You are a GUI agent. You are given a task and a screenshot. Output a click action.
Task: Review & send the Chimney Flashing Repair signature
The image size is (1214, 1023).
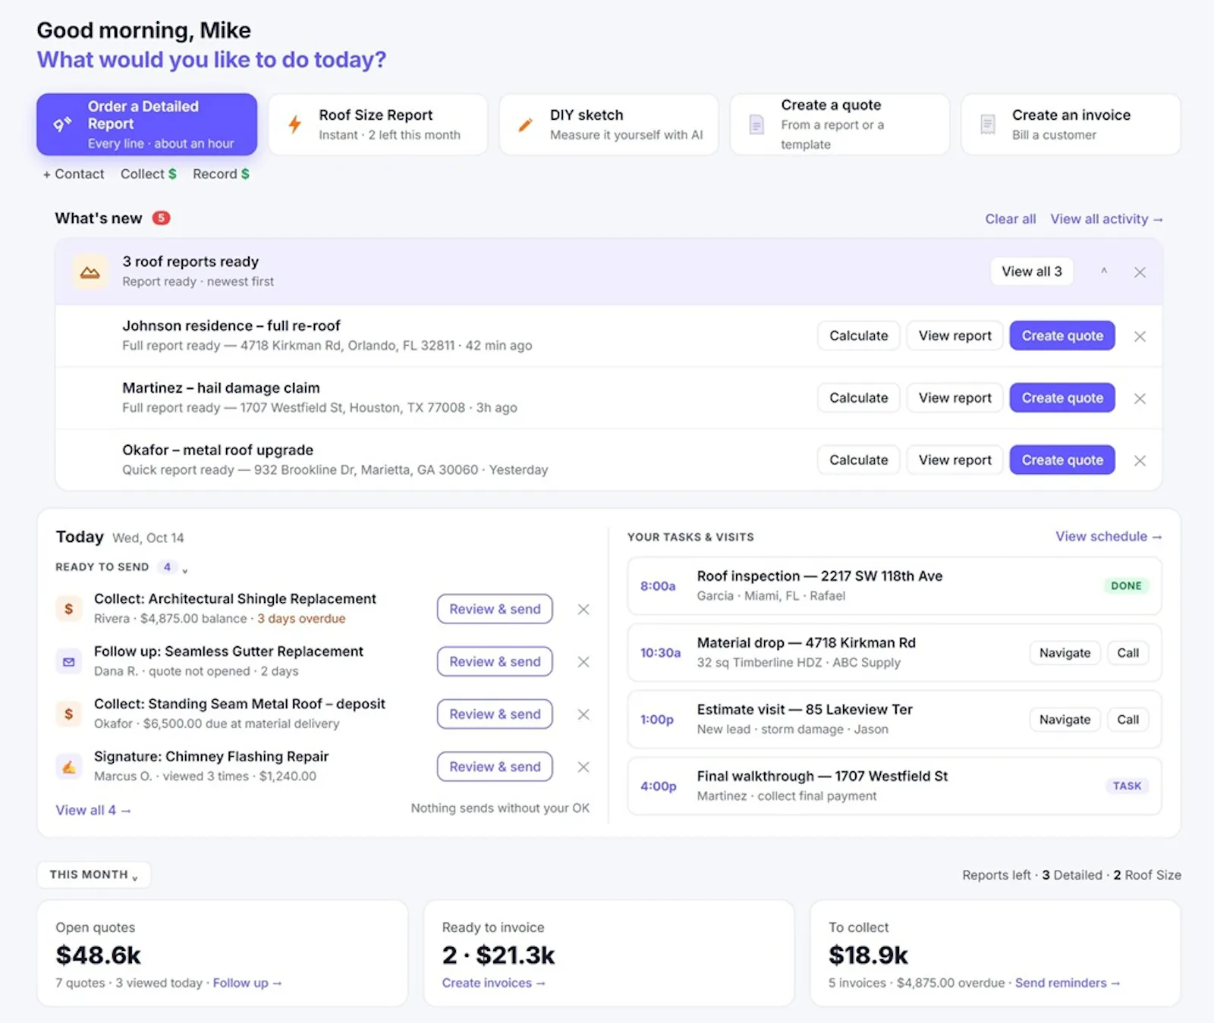495,767
